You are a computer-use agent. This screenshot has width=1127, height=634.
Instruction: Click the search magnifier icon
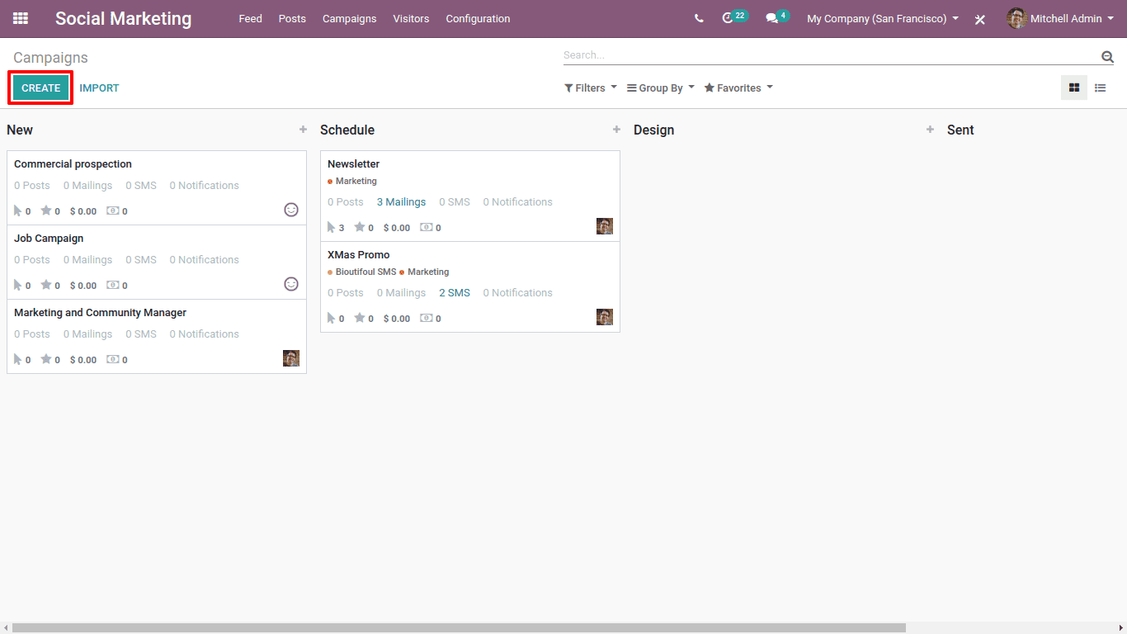[1107, 56]
